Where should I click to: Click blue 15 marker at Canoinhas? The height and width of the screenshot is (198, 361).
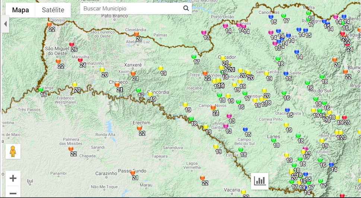click(271, 17)
